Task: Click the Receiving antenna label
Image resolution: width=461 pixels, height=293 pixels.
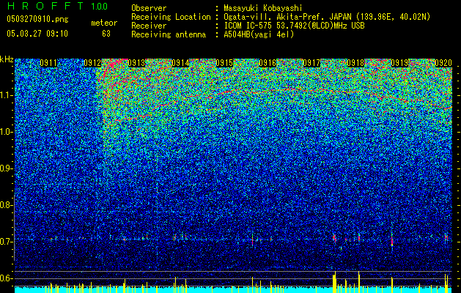Action: click(169, 34)
